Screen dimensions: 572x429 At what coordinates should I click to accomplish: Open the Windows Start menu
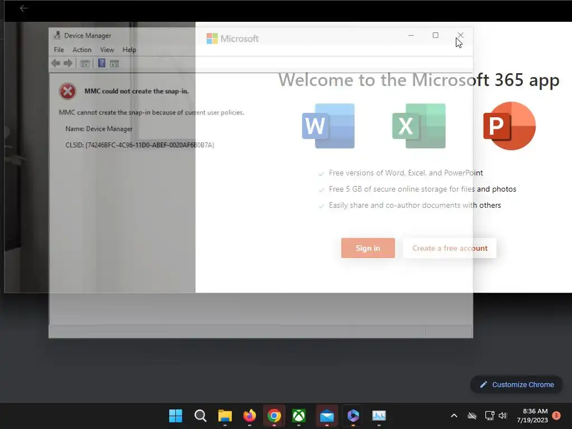point(176,416)
